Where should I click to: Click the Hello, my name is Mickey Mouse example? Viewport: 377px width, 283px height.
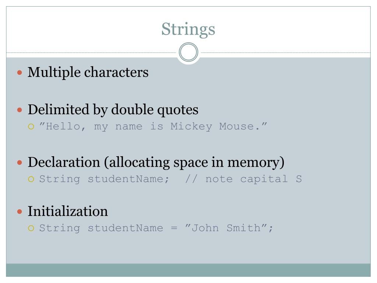[153, 127]
